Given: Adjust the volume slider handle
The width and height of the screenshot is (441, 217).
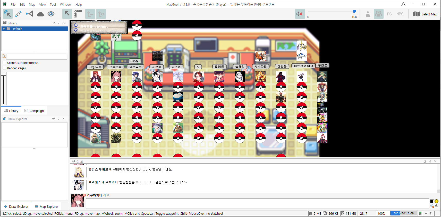Looking at the screenshot, I should (354, 12).
